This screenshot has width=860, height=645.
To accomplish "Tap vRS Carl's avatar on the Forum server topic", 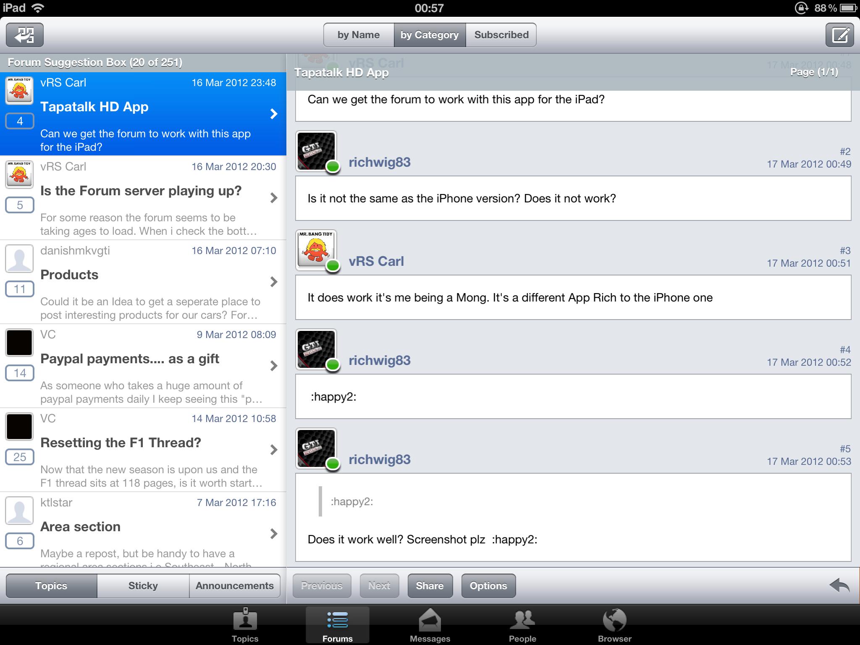I will pyautogui.click(x=19, y=174).
